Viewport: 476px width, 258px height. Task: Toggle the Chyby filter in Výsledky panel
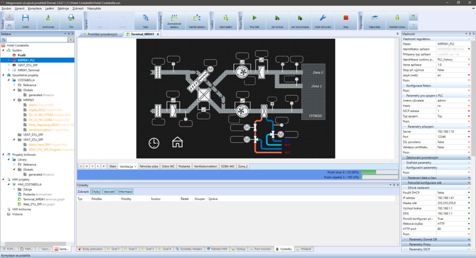tap(96, 191)
